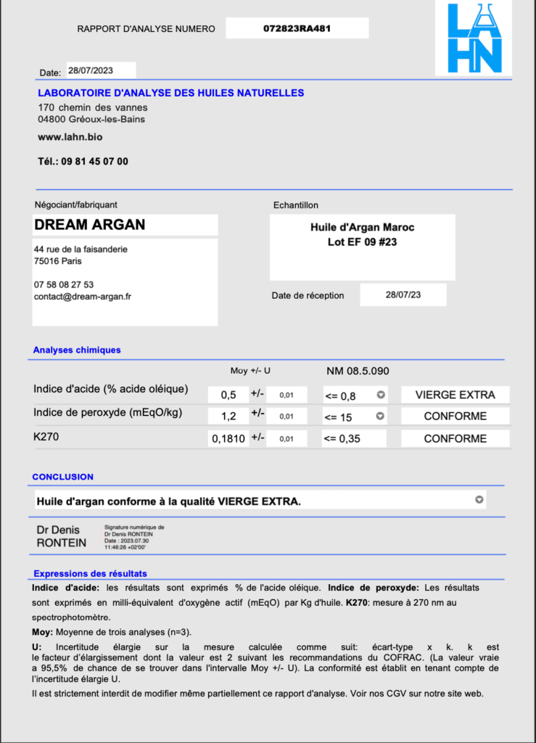Click the address field containing contact@dream-argan.fr
Viewport: 536px width, 743px height.
(x=125, y=282)
